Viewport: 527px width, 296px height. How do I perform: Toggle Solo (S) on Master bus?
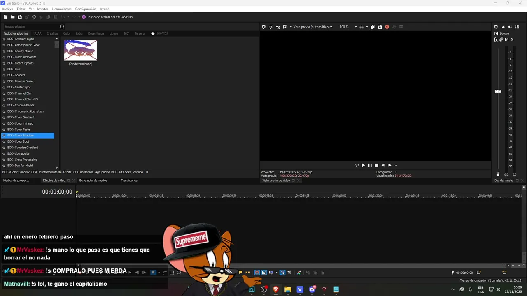pos(512,40)
